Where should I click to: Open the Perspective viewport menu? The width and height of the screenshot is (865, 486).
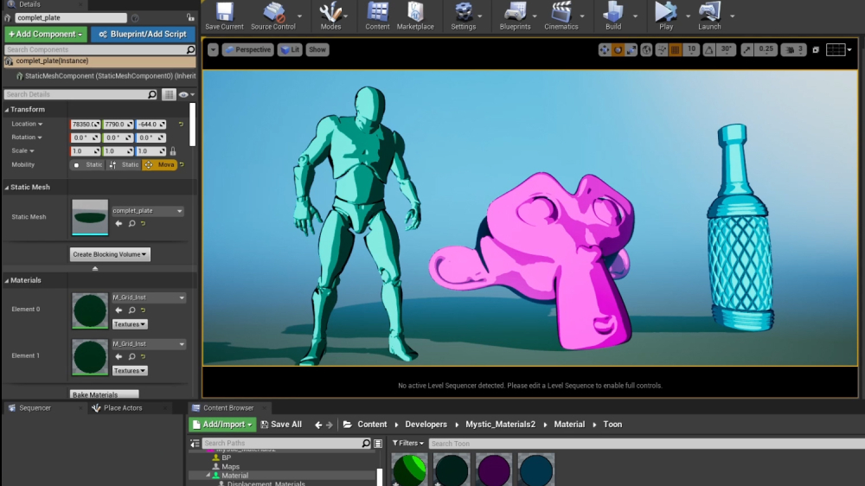click(x=247, y=49)
